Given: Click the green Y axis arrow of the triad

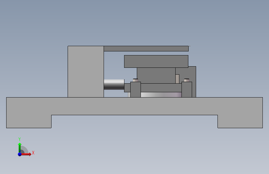Looking at the screenshot, I should [x=20, y=147].
